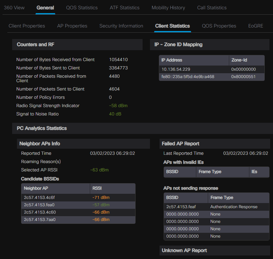Switch to the 360 View tab
Viewport: 273px width, 259px height.
click(14, 8)
